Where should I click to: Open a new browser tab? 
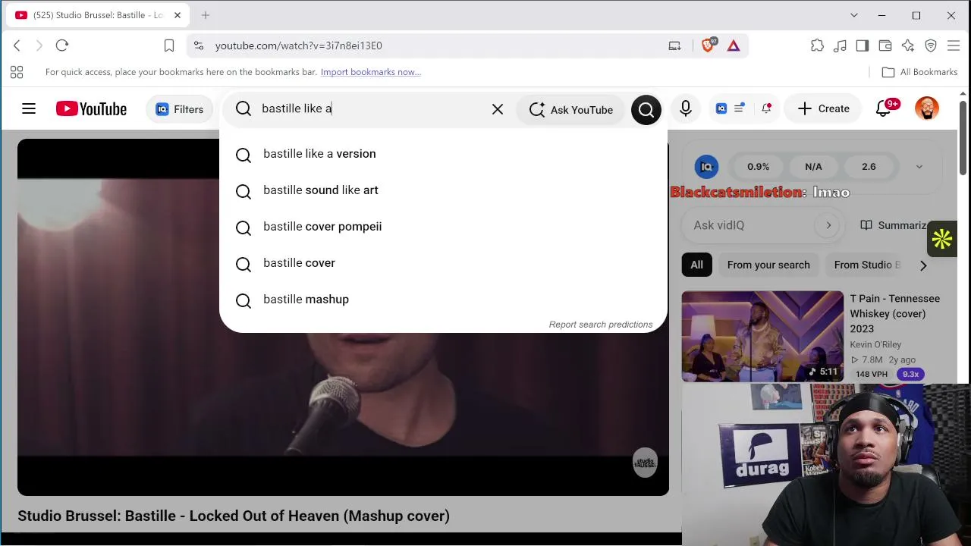(205, 15)
